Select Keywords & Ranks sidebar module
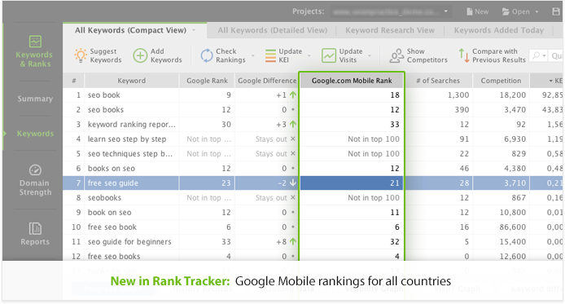The height and width of the screenshot is (304, 565). pyautogui.click(x=34, y=51)
